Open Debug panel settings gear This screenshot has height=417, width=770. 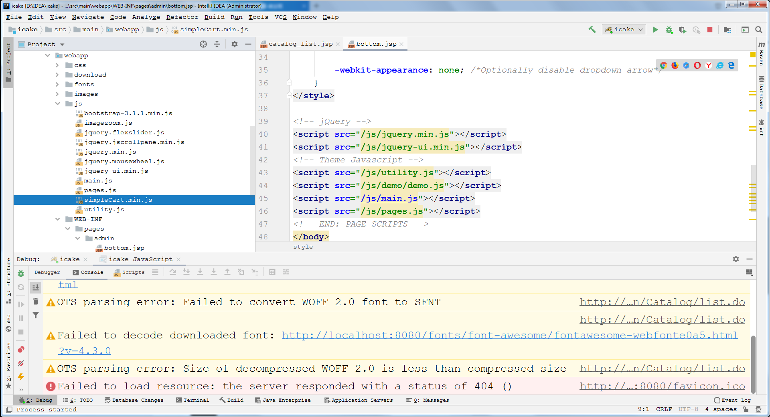pos(736,259)
